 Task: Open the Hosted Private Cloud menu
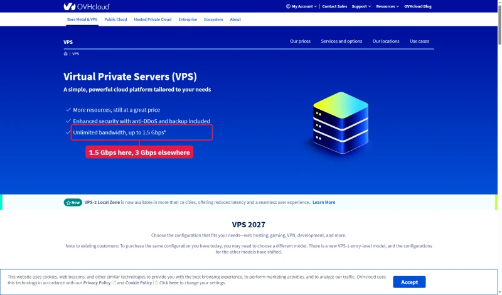coord(152,19)
